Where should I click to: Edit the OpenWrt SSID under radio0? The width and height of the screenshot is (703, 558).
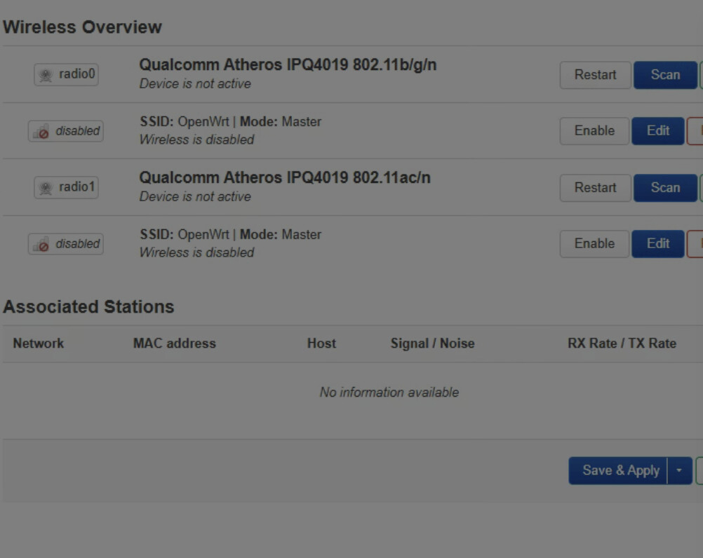point(657,131)
